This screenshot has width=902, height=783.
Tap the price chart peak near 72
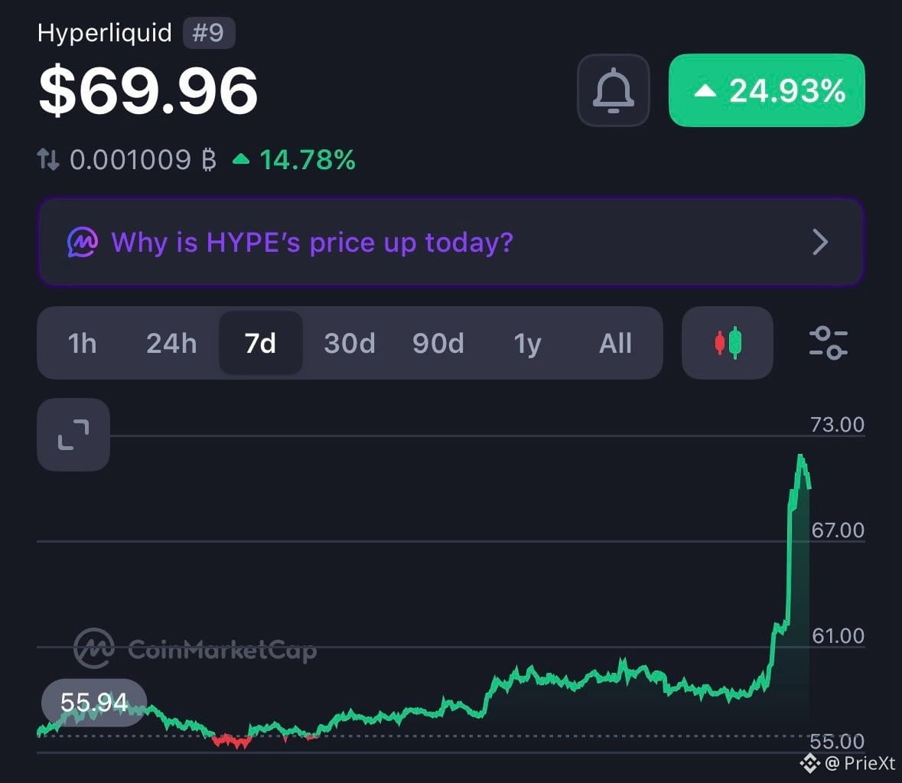tap(800, 458)
